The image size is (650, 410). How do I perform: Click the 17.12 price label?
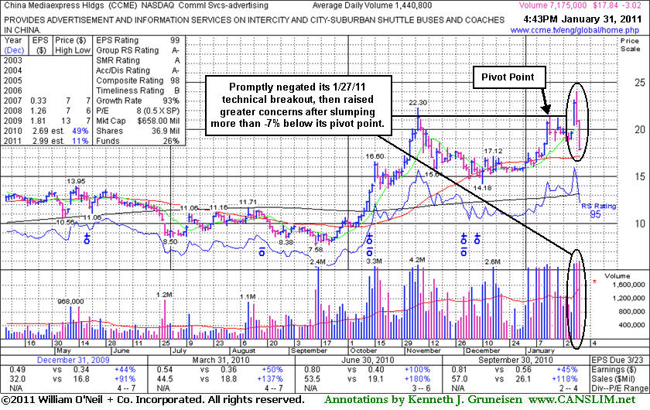coord(494,151)
